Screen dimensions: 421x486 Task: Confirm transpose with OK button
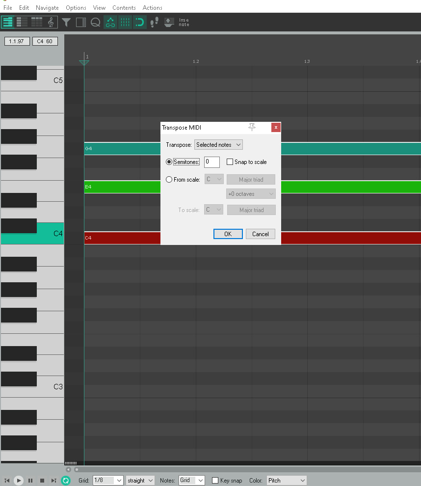click(x=228, y=234)
